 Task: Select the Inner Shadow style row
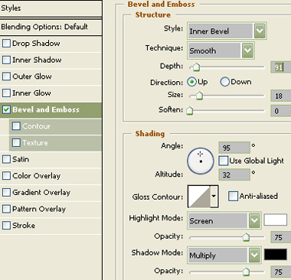[51, 60]
